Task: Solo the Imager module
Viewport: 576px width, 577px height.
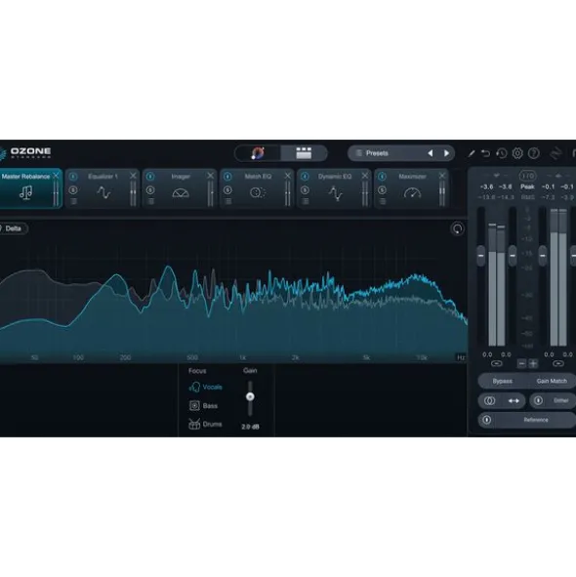Action: point(150,189)
